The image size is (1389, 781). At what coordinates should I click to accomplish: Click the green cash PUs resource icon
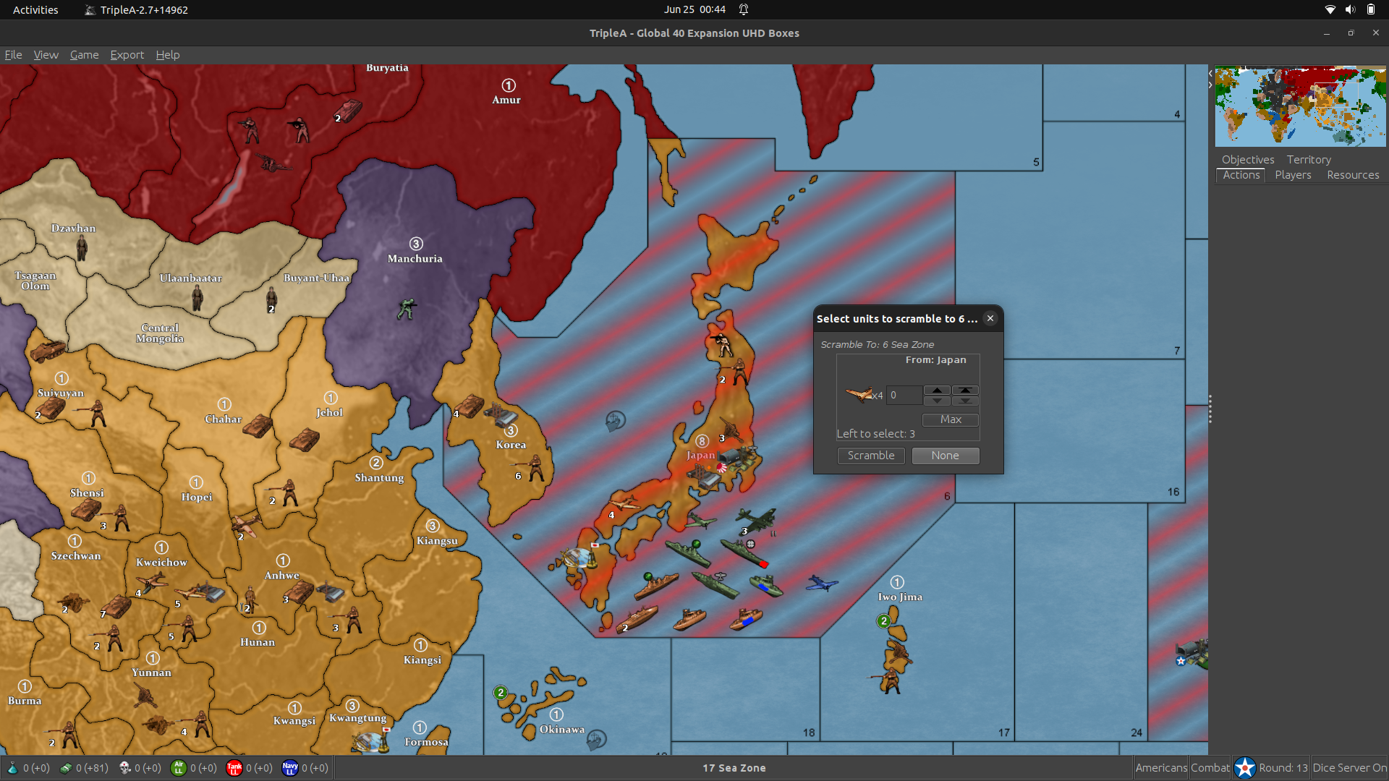click(65, 768)
